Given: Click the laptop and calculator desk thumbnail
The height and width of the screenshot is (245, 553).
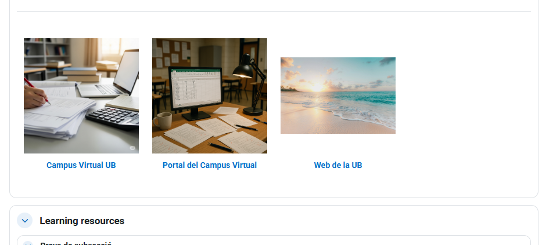Looking at the screenshot, I should [x=81, y=96].
